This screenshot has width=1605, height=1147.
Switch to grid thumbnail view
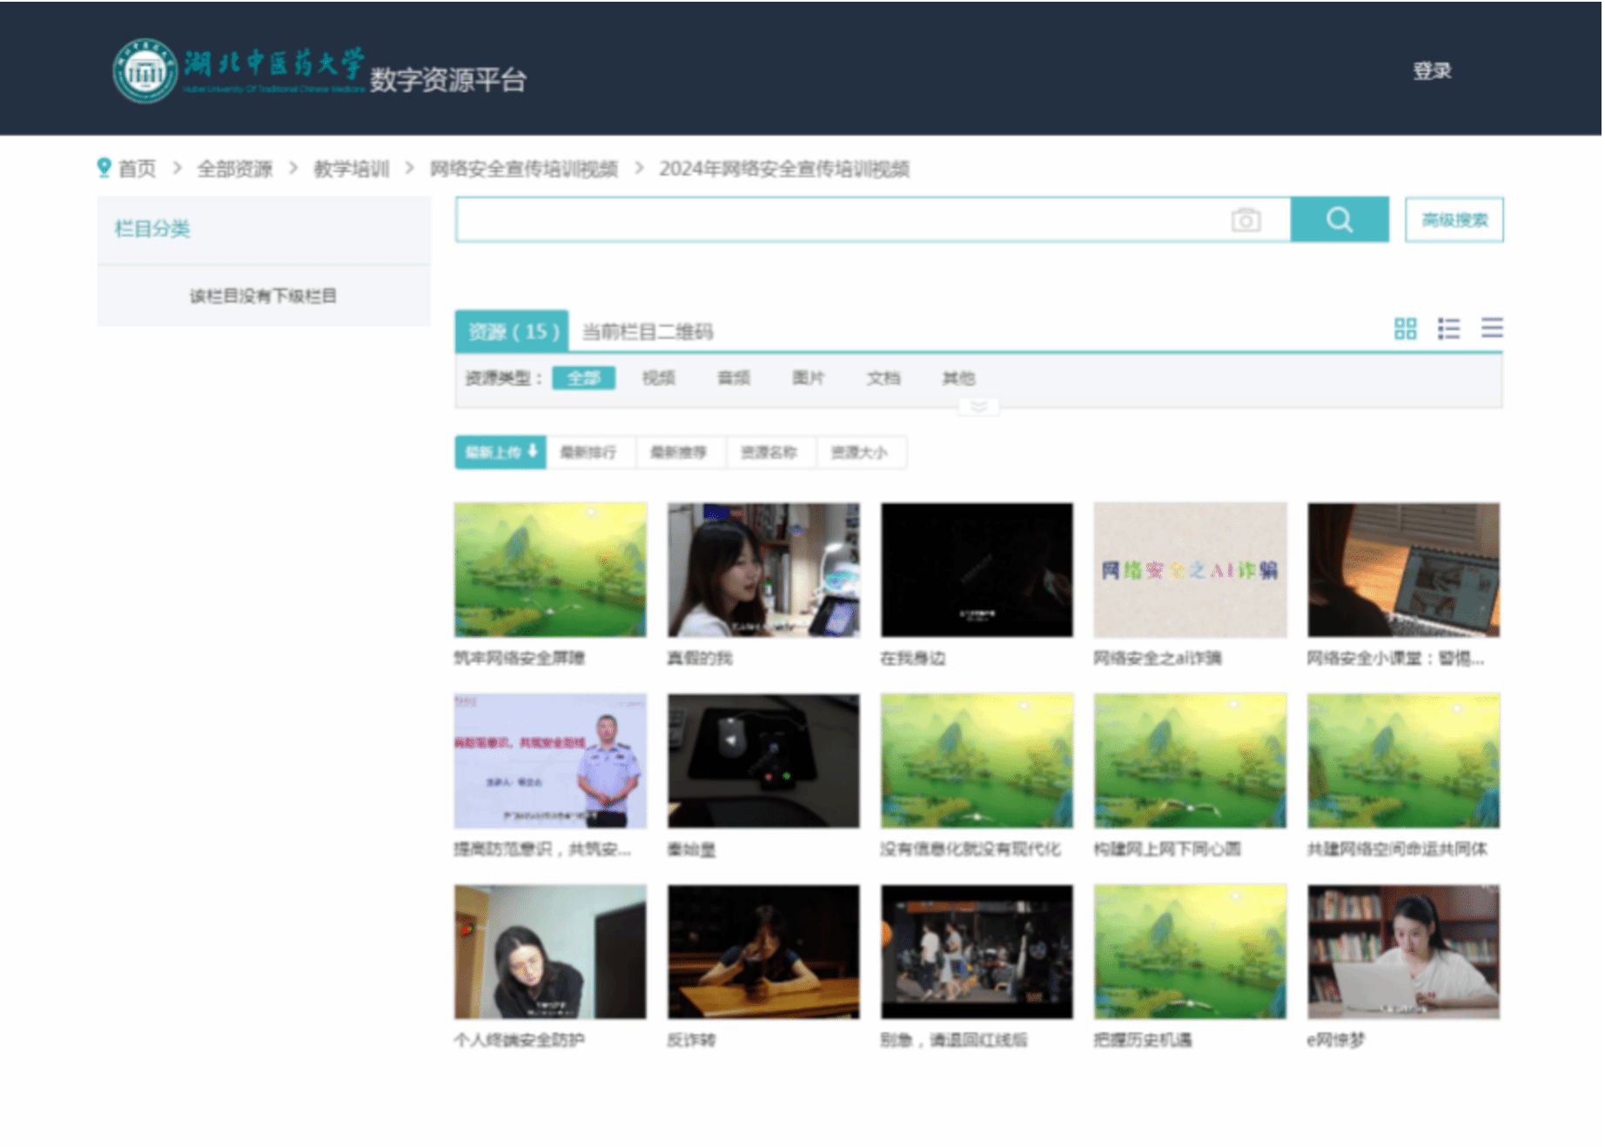pos(1405,328)
